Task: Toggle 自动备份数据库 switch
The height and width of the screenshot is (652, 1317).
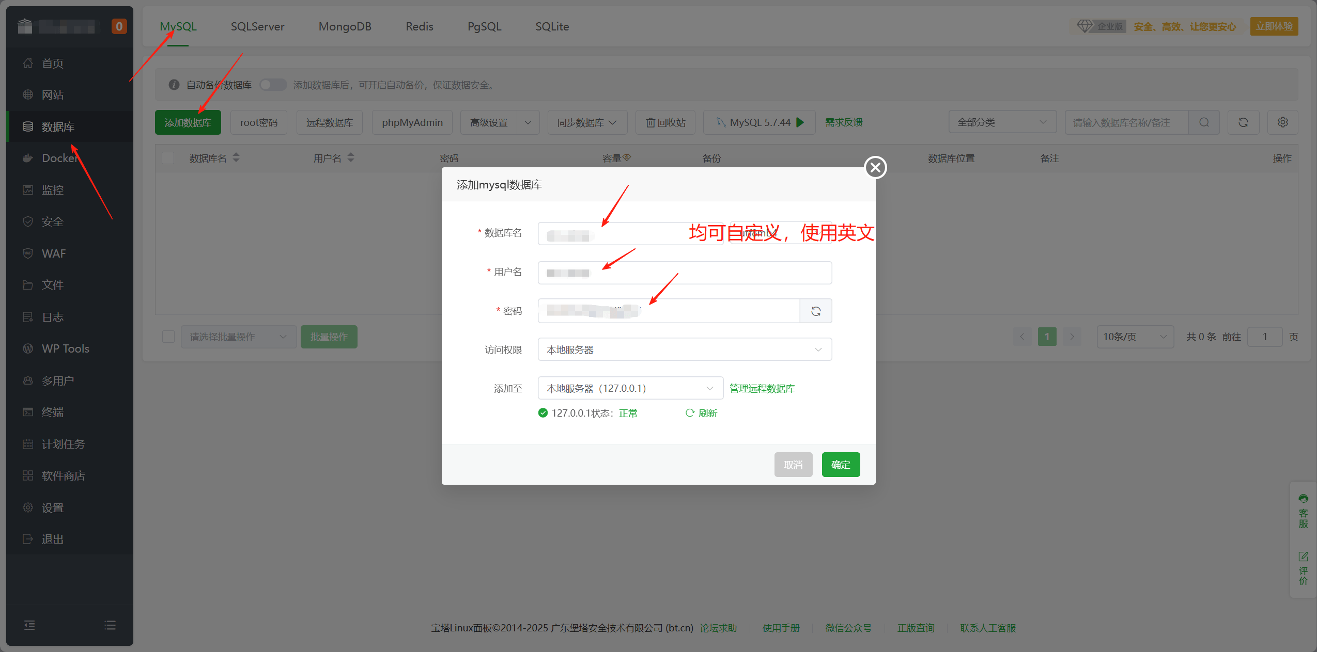Action: pos(273,85)
